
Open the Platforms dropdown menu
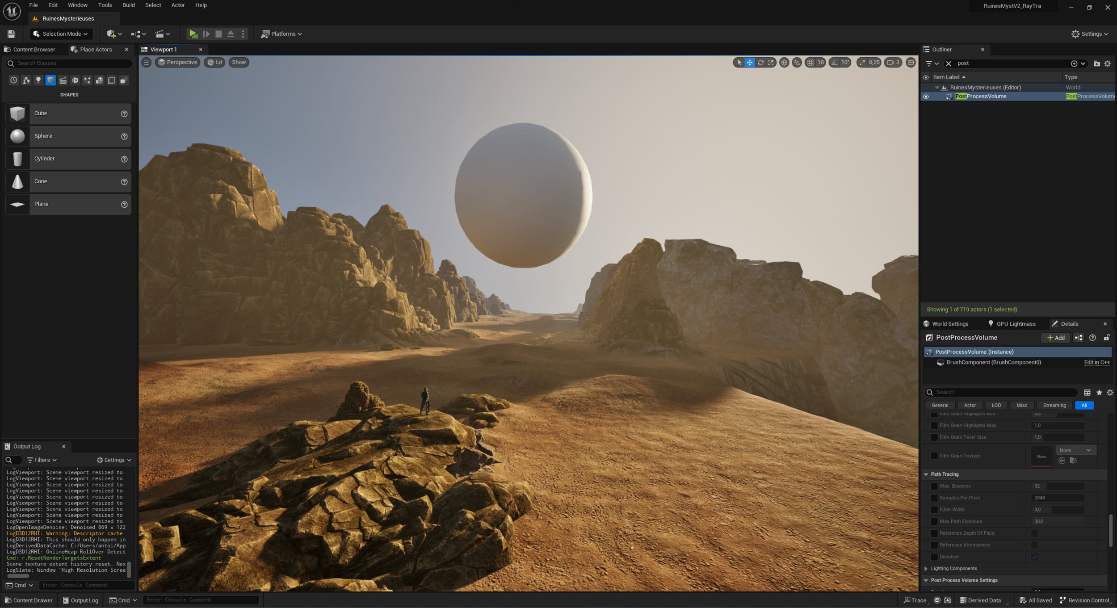pos(282,34)
